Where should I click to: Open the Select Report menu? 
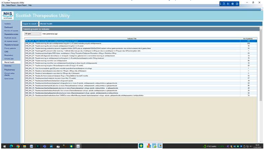[11, 5]
